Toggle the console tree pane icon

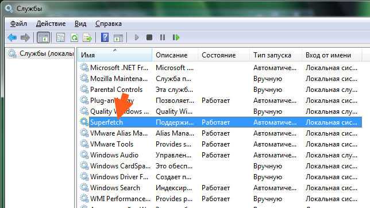[44, 37]
